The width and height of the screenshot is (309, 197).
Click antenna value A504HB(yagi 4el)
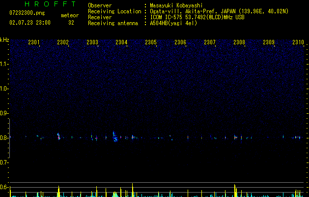click(x=173, y=23)
